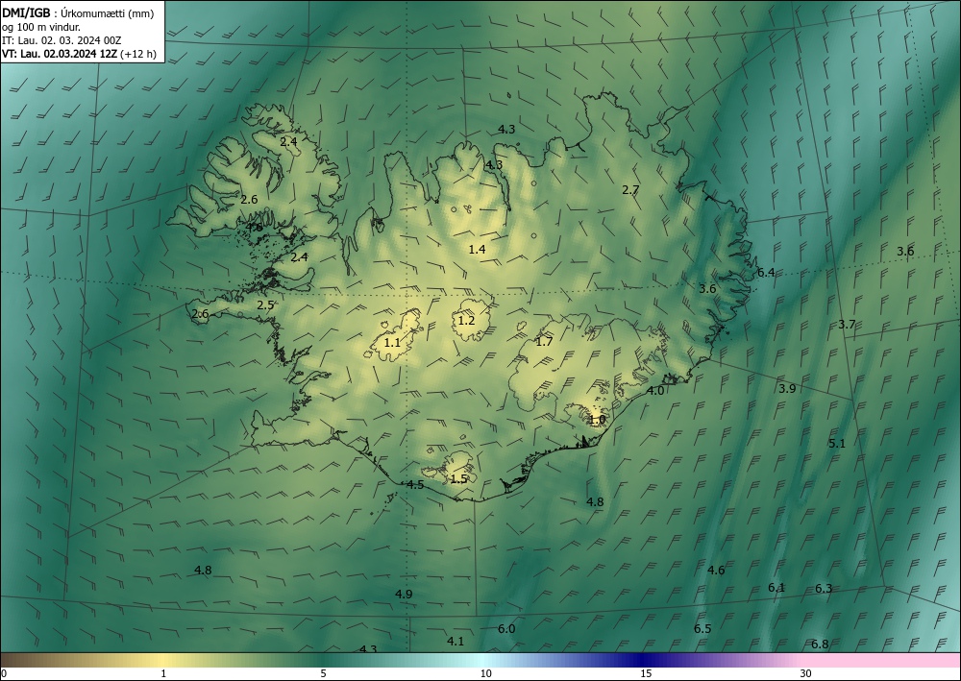The height and width of the screenshot is (681, 961).
Task: Select the 3.9 value southeast of Iceland
Action: tap(788, 388)
